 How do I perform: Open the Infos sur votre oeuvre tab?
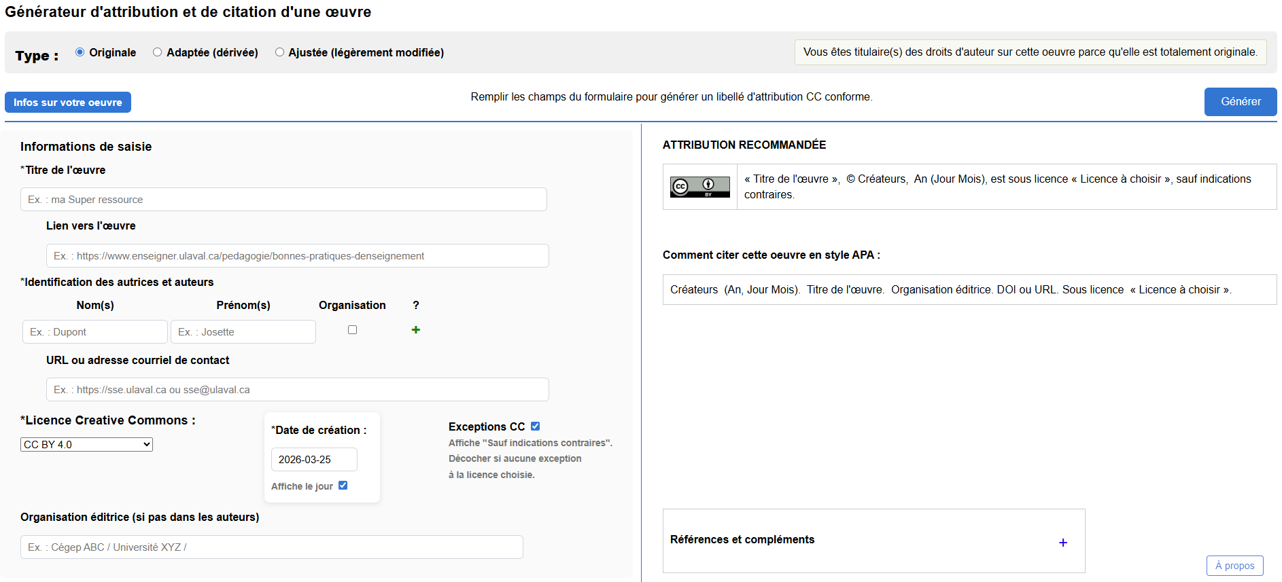pos(68,103)
